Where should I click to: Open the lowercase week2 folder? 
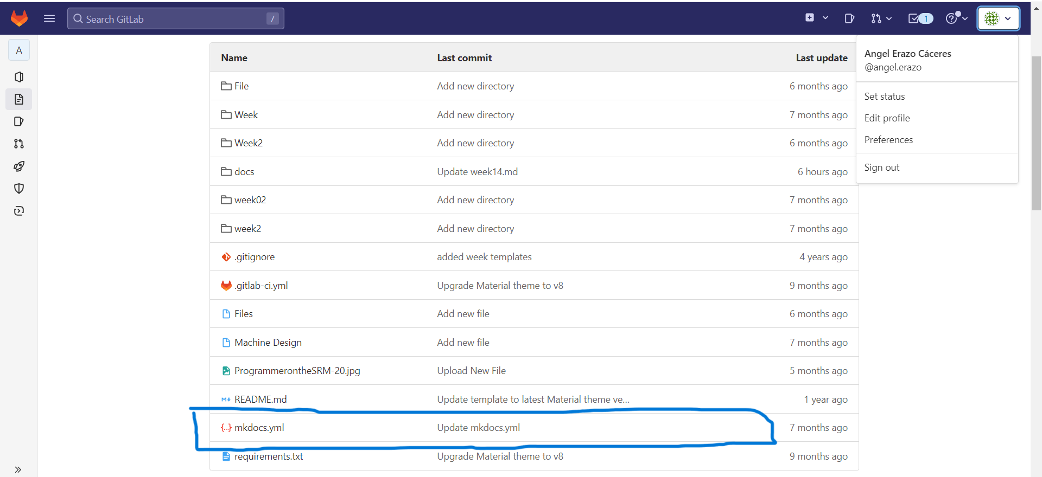[247, 229]
